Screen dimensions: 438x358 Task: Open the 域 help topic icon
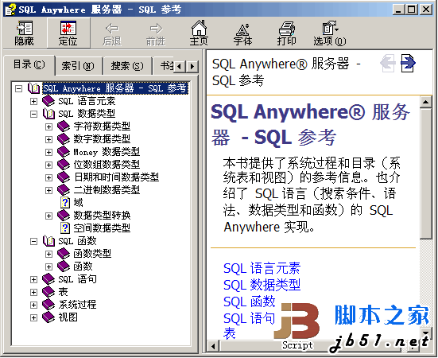(x=65, y=202)
